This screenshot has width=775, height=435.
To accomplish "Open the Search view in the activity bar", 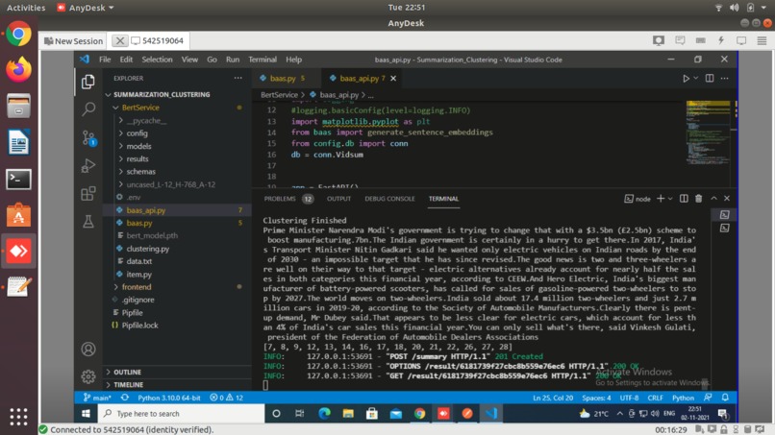I will 88,109.
